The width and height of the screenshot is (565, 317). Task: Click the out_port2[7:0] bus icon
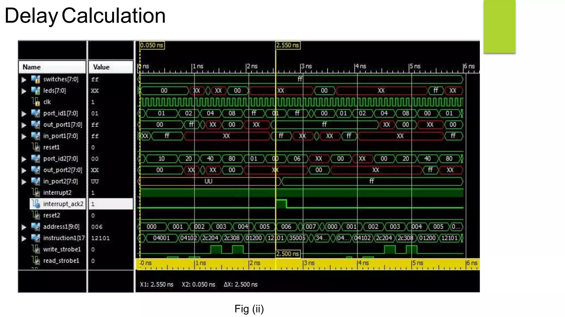click(35, 170)
